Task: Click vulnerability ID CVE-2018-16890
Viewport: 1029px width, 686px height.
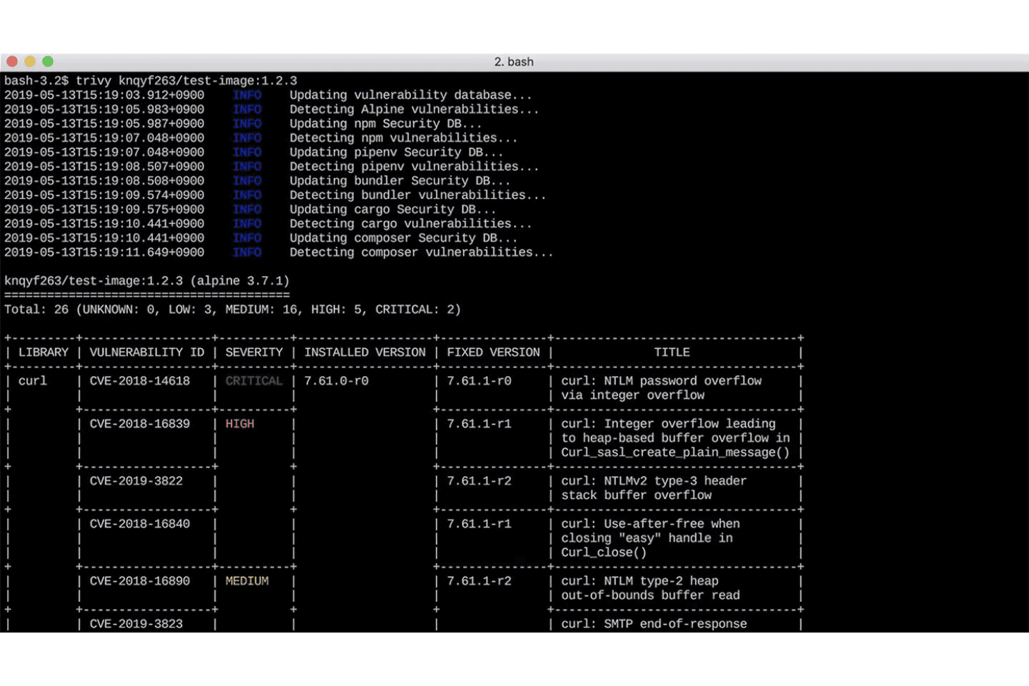Action: [140, 581]
